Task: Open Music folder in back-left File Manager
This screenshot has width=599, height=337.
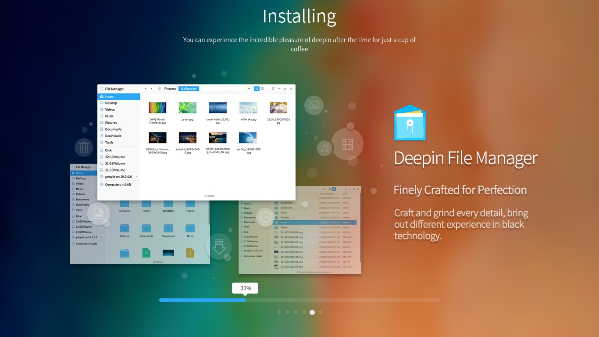Action: [x=190, y=231]
